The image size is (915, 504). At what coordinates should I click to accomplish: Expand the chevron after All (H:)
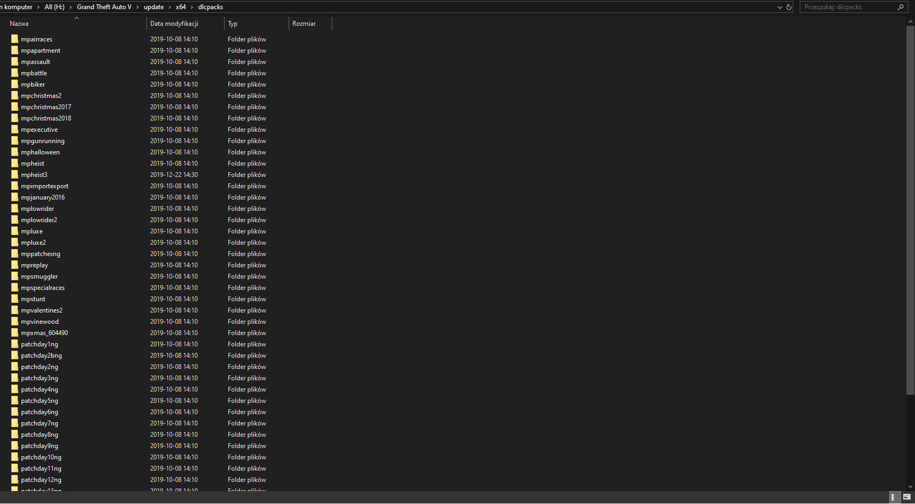tap(71, 7)
